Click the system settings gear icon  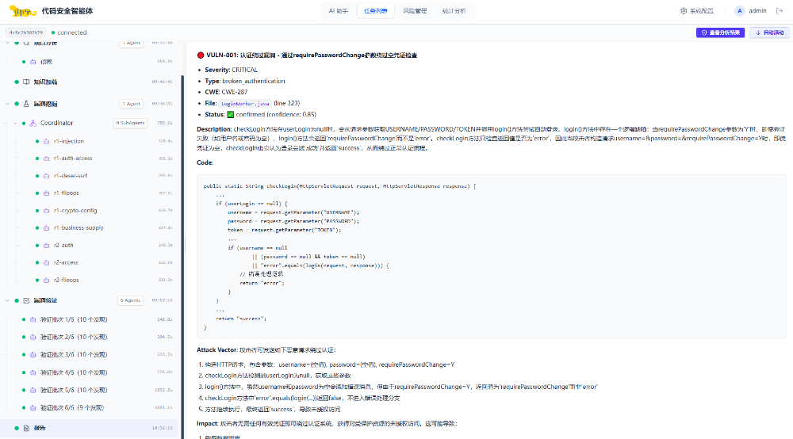pos(684,11)
